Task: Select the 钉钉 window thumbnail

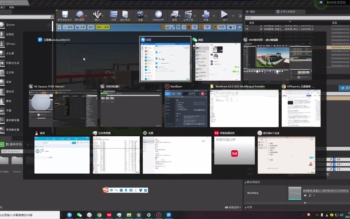Action: (165, 59)
